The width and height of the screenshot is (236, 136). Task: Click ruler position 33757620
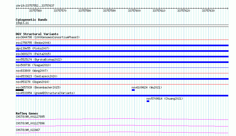(x=183, y=11)
